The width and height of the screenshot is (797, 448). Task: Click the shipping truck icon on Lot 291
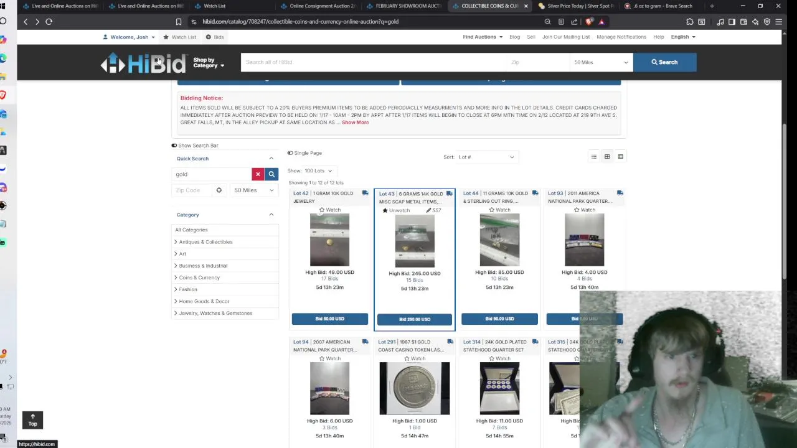(450, 342)
